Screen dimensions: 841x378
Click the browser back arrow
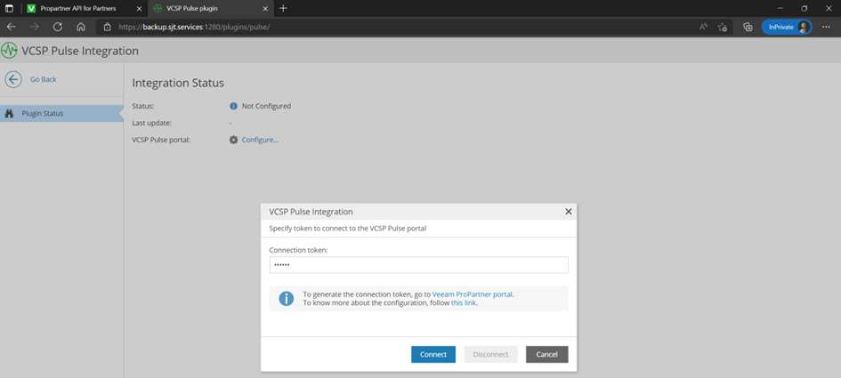pos(12,27)
